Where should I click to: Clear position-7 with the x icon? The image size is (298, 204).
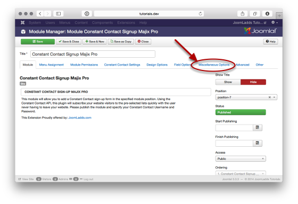click(x=269, y=97)
